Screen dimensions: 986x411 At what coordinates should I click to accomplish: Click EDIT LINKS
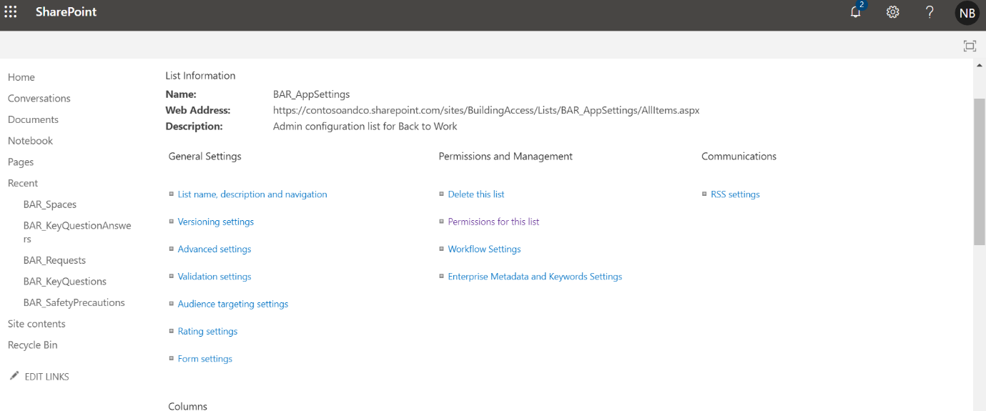click(x=47, y=377)
